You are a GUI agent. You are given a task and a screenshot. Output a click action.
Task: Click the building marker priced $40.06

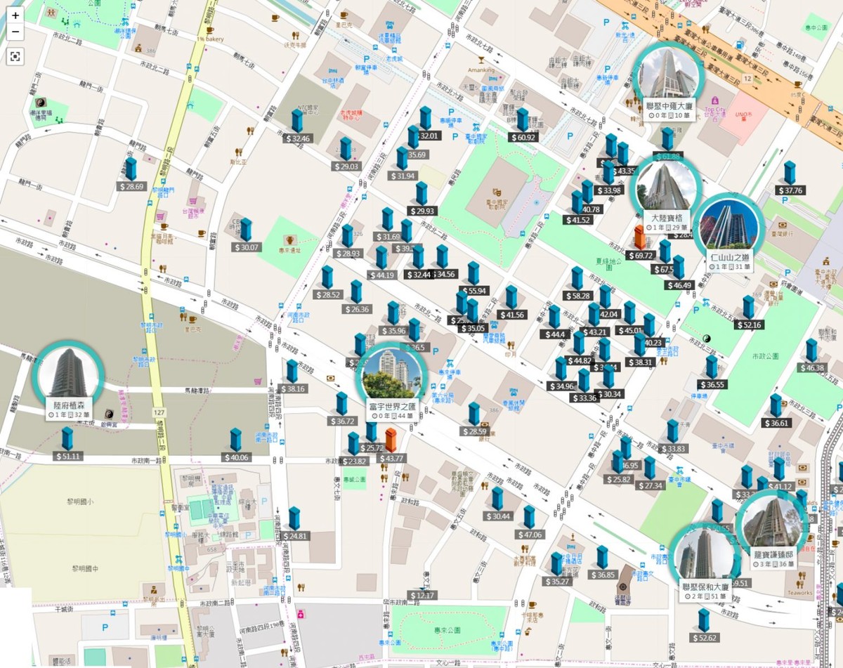(235, 445)
